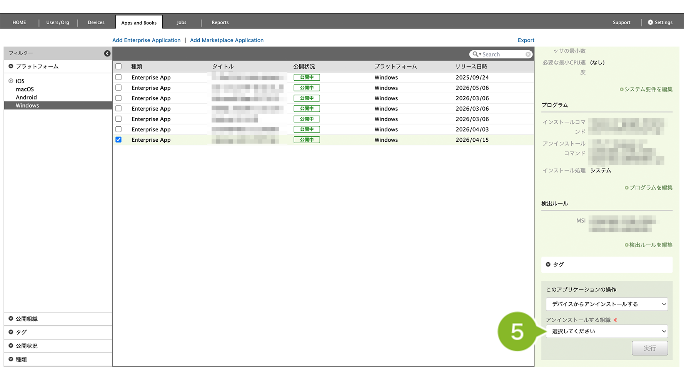Expand the iOS platform tree item

11,81
